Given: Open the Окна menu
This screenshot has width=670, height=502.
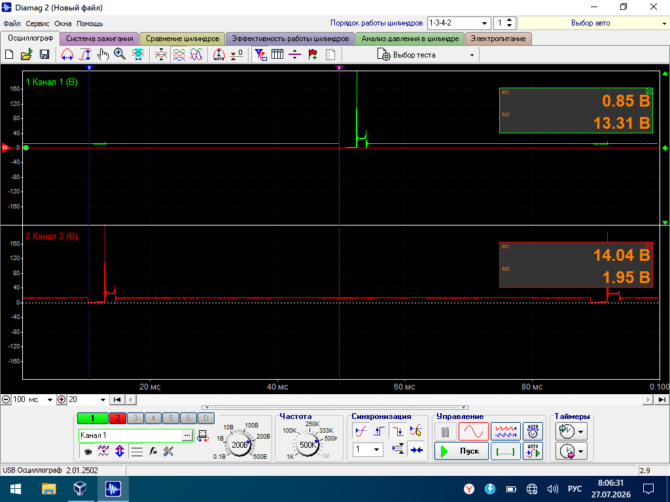Looking at the screenshot, I should pyautogui.click(x=63, y=24).
